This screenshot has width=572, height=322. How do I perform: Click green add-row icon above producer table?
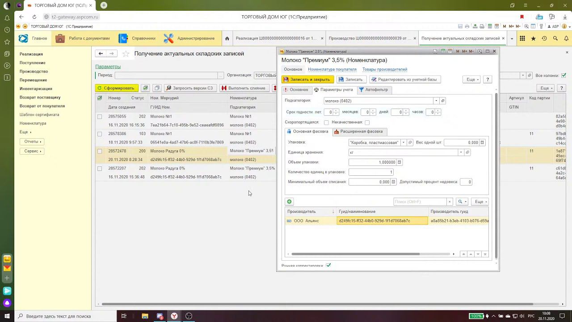pos(289,202)
